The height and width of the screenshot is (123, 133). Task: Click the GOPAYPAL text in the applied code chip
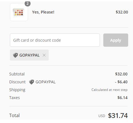(x=29, y=55)
